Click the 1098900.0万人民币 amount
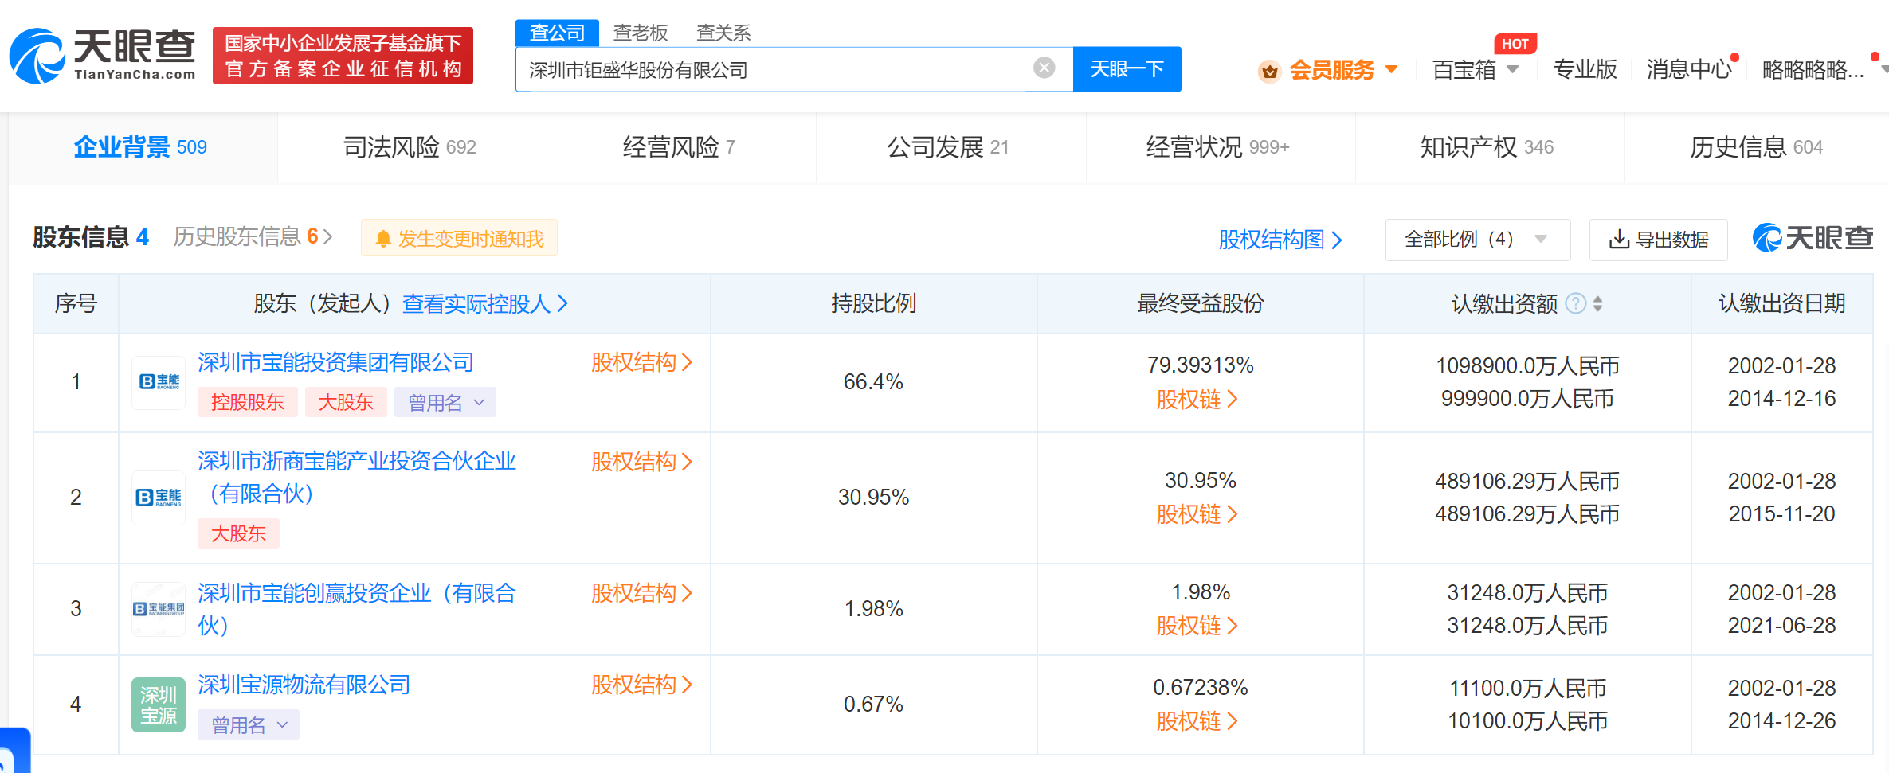The image size is (1889, 773). pyautogui.click(x=1527, y=366)
